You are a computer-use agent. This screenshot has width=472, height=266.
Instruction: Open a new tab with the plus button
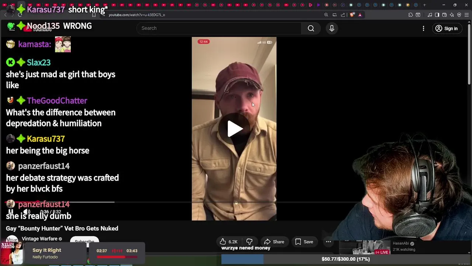424,5
